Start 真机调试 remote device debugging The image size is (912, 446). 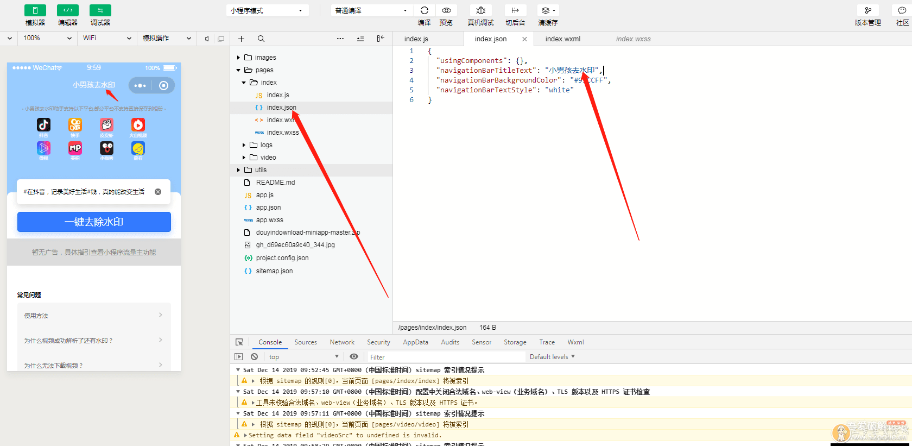click(480, 10)
